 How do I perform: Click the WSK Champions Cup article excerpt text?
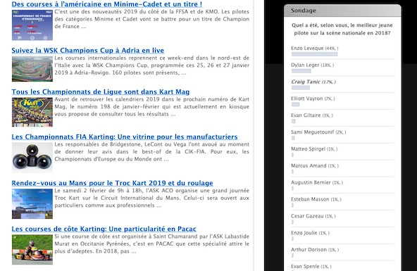point(152,65)
